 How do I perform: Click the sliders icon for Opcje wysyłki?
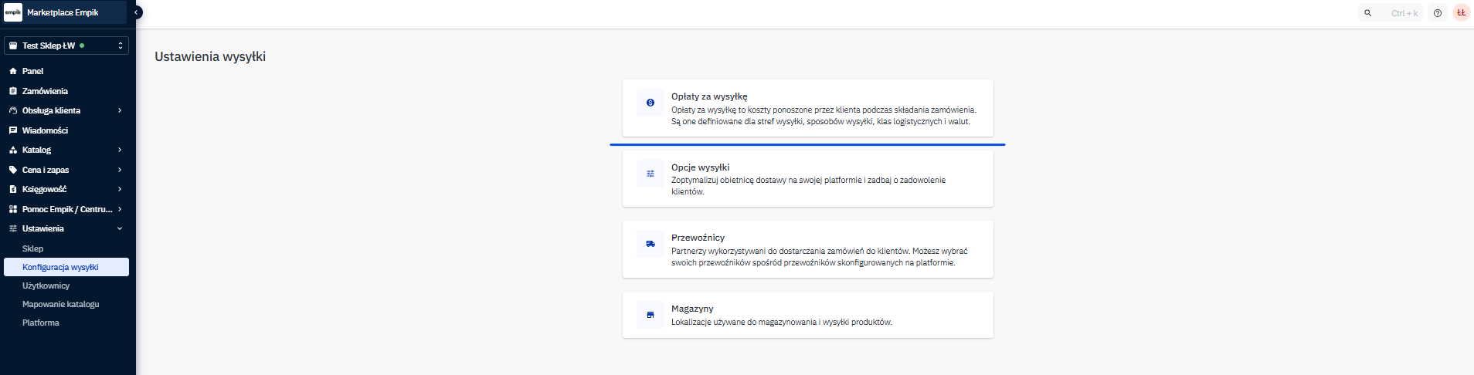click(x=650, y=174)
